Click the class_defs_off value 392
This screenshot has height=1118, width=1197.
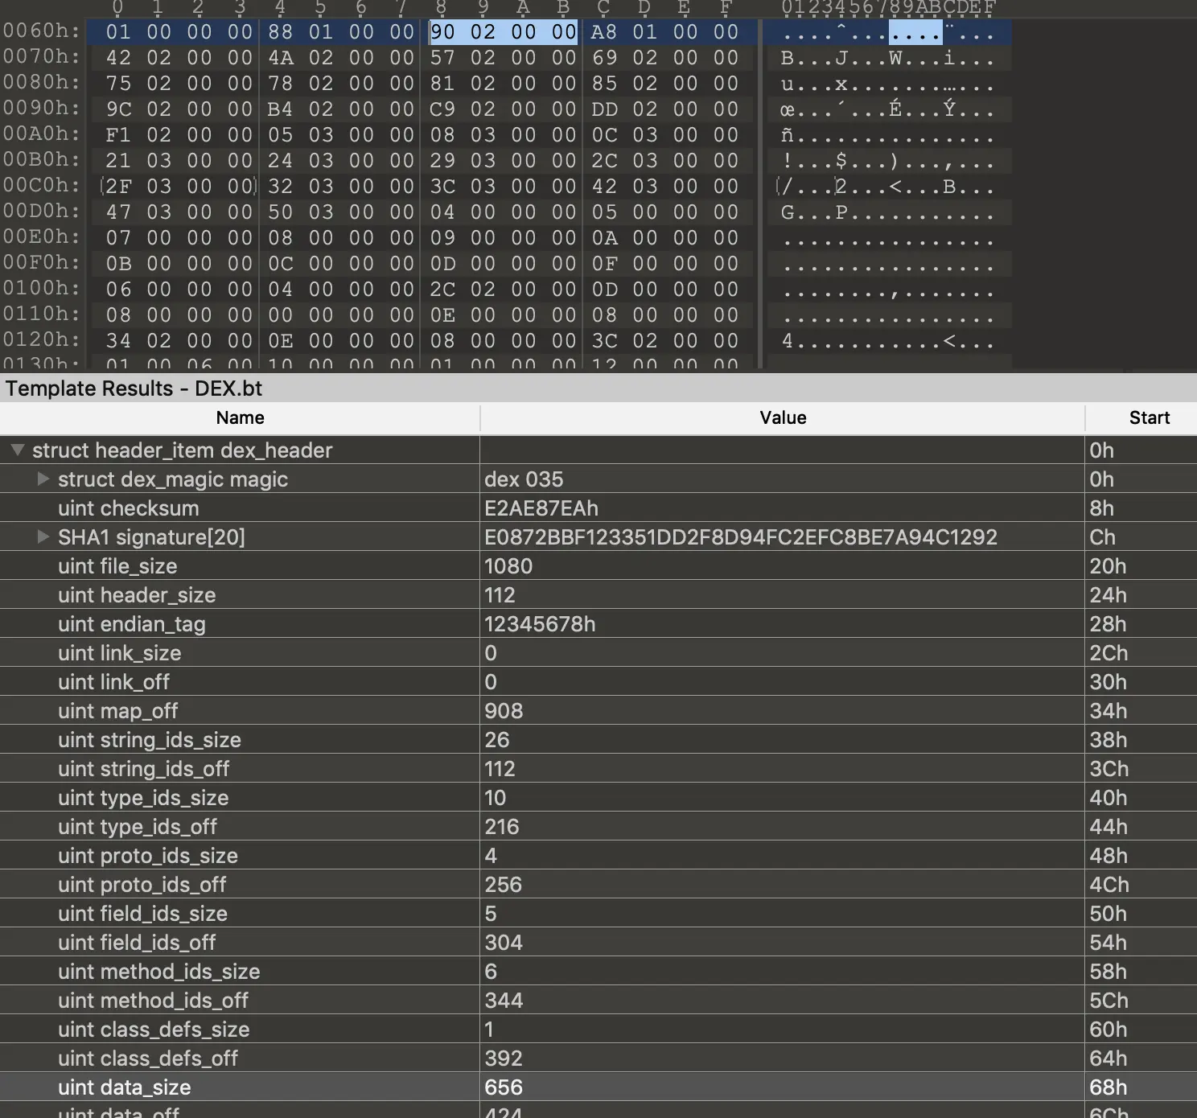click(504, 1058)
